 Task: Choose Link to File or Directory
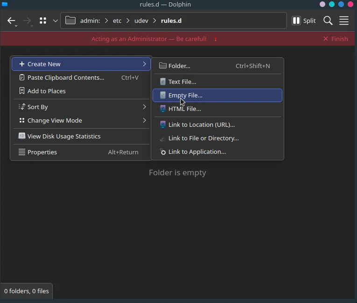[x=217, y=138]
